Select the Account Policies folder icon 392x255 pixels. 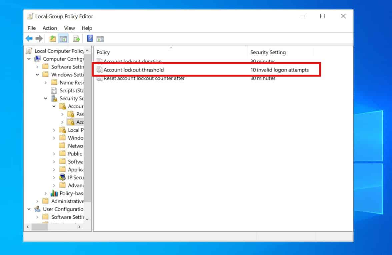click(x=62, y=106)
